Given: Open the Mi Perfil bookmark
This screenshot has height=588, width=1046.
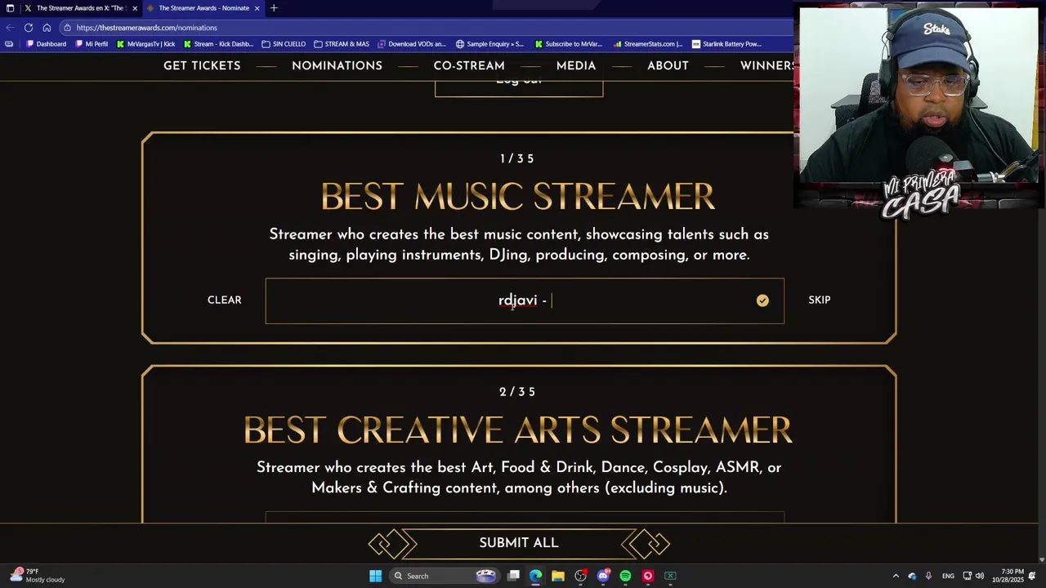Looking at the screenshot, I should [92, 44].
